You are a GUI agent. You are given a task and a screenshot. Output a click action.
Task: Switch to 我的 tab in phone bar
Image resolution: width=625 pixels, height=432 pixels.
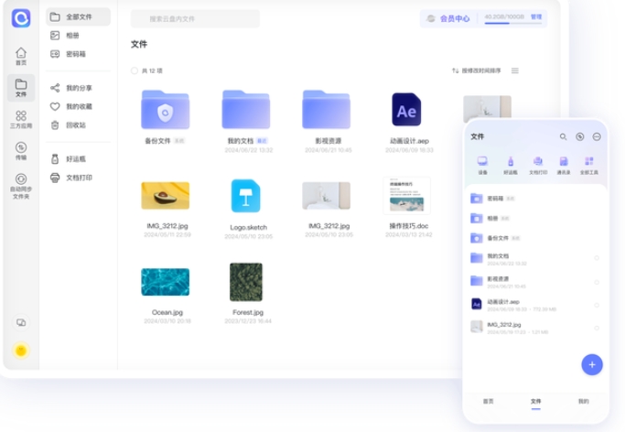584,401
